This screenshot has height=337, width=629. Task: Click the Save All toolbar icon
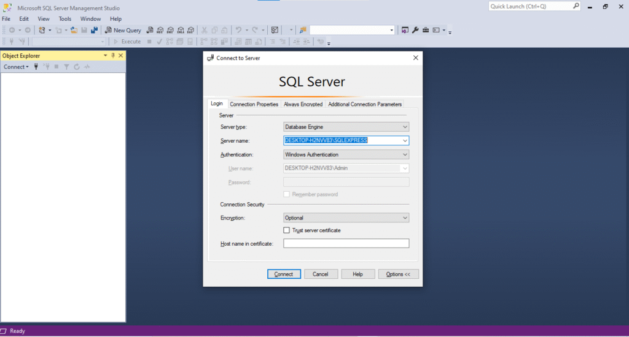point(95,30)
